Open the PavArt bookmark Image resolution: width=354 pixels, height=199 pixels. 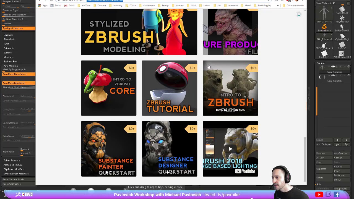[x=56, y=6]
